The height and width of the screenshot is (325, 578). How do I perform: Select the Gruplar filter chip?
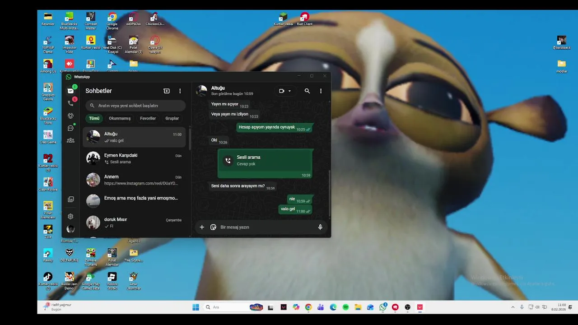tap(172, 118)
